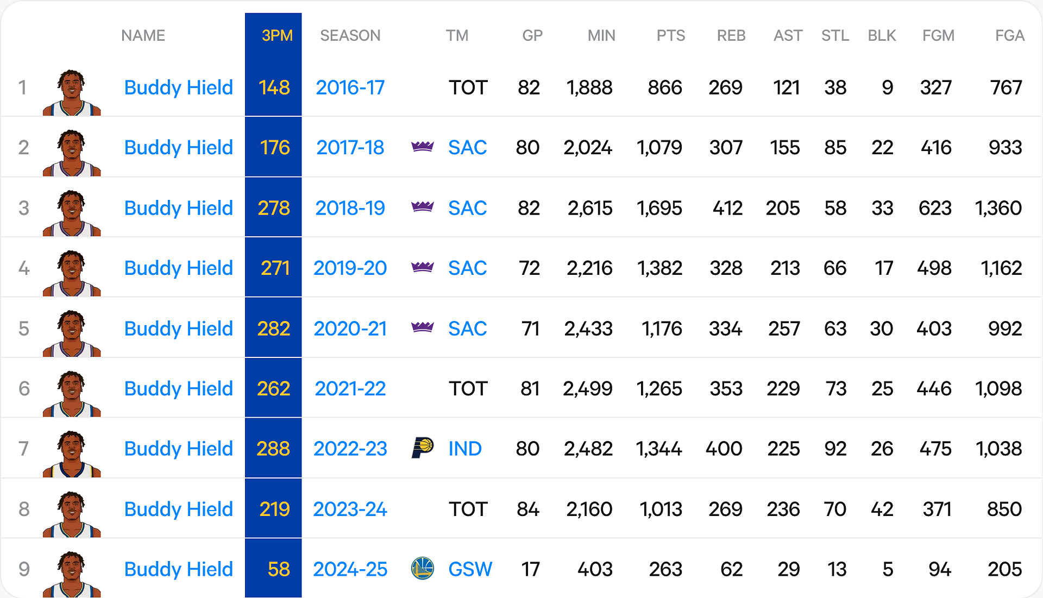
Task: Click the 288 three-pointers made cell
Action: click(x=273, y=449)
